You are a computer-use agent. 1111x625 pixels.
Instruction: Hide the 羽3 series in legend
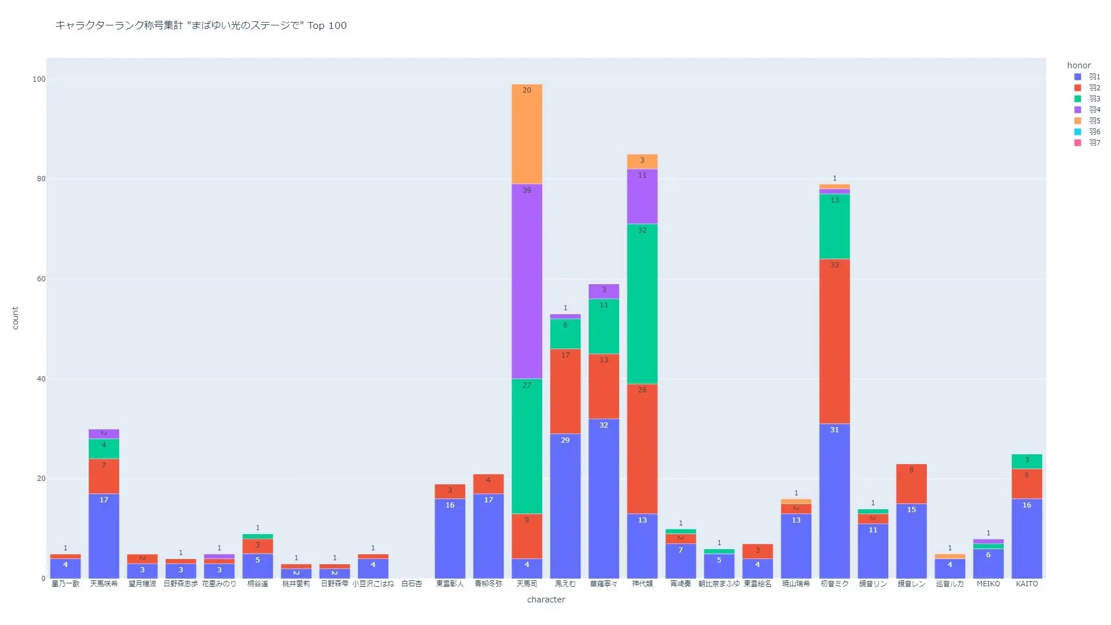point(1094,99)
